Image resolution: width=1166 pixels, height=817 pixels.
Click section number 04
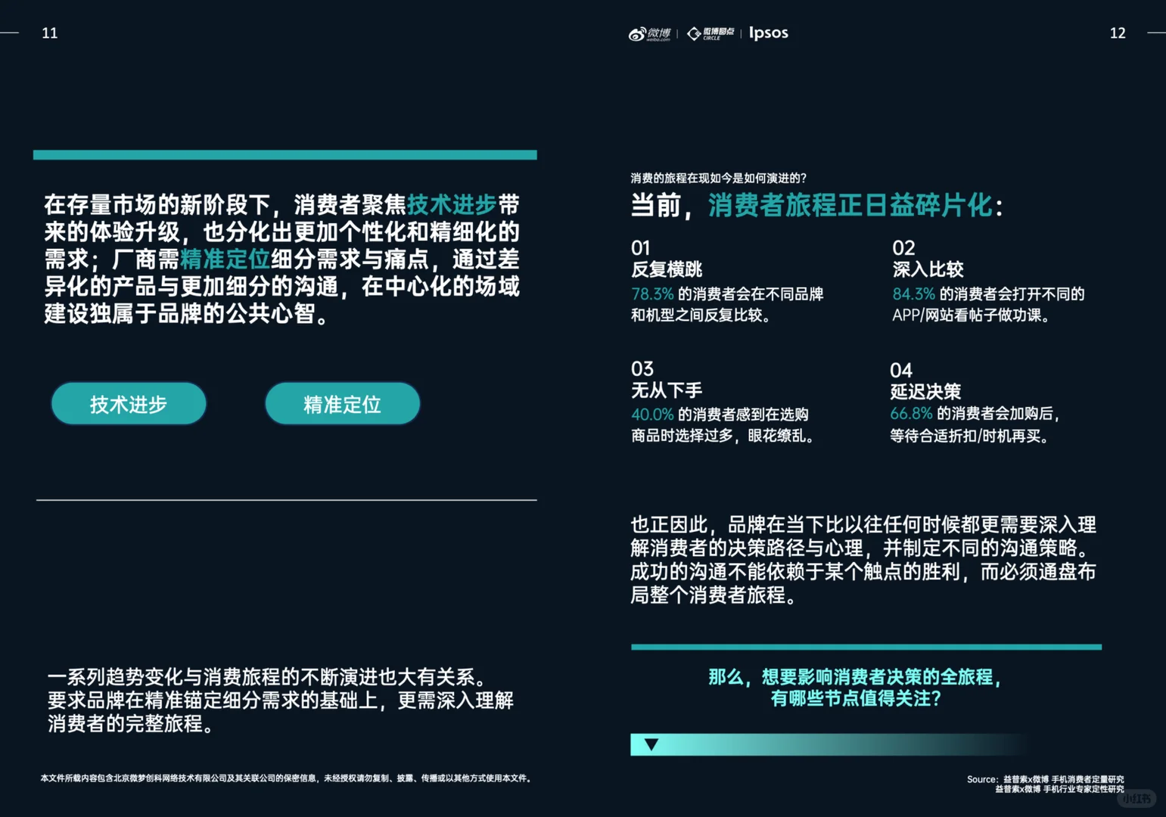(901, 370)
